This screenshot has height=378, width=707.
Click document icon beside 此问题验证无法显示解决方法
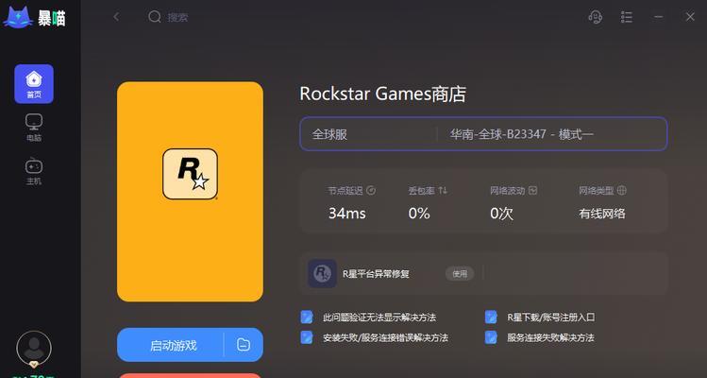click(x=307, y=317)
